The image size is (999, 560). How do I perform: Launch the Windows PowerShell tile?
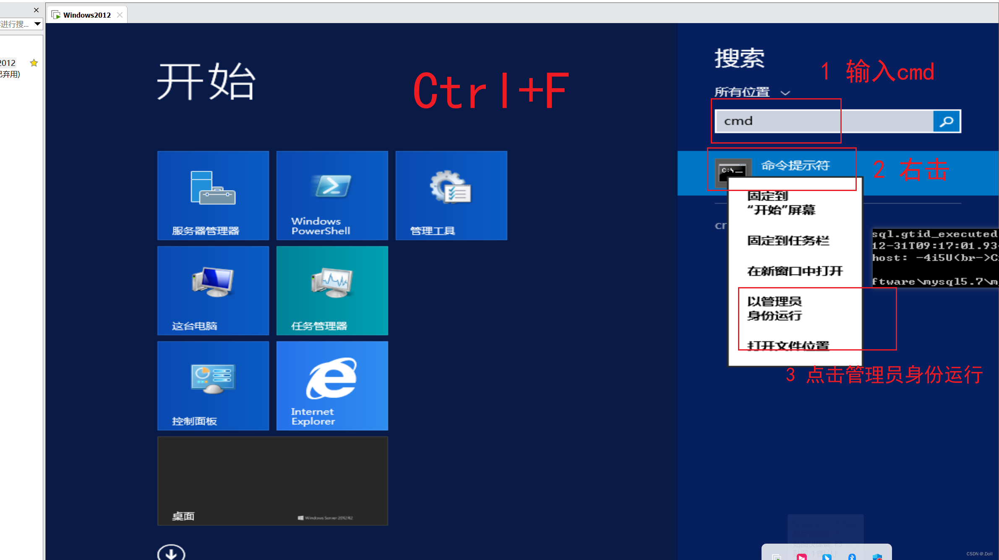click(332, 195)
